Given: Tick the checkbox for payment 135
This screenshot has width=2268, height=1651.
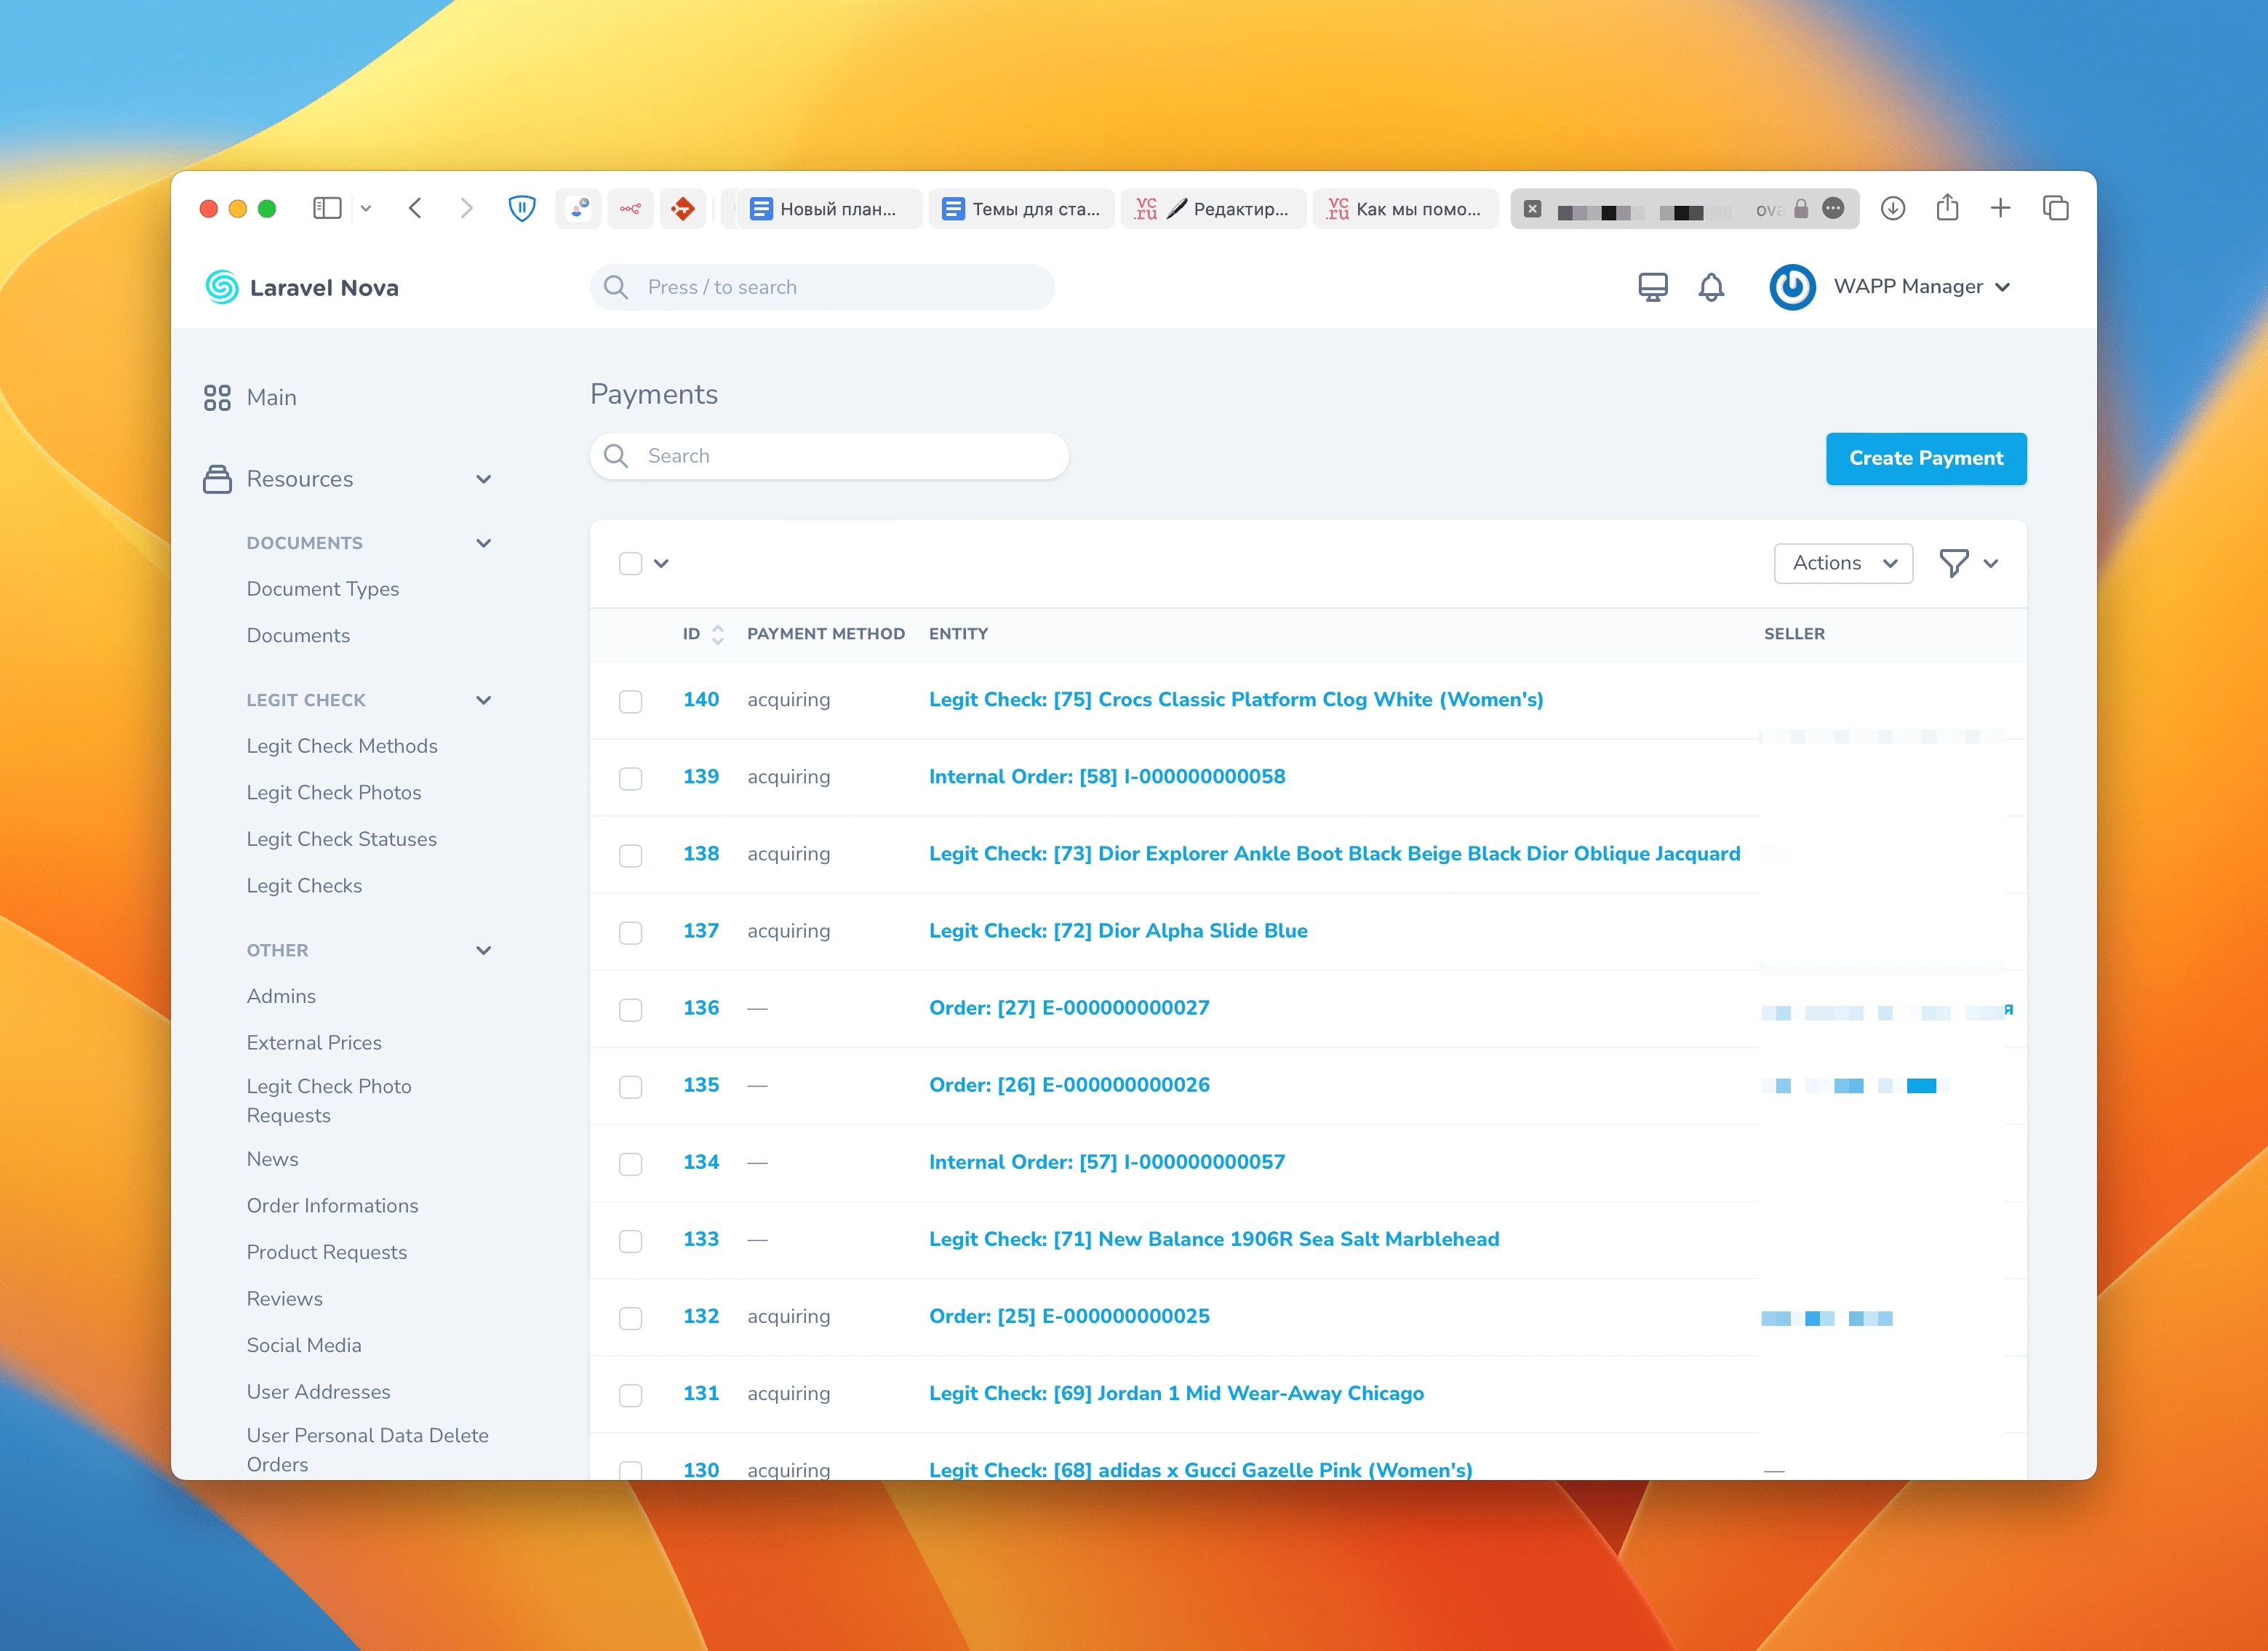Looking at the screenshot, I should click(x=630, y=1086).
